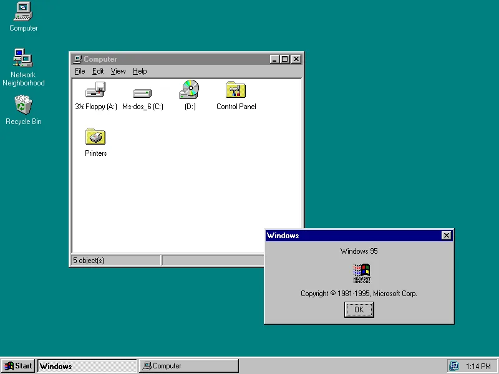
Task: Open the 3½ Floppy (A:) drive
Action: 95,90
